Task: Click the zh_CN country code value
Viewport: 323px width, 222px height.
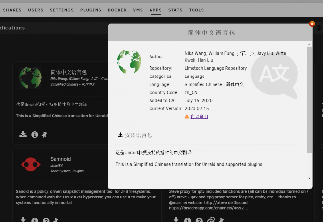Action: coord(191,92)
